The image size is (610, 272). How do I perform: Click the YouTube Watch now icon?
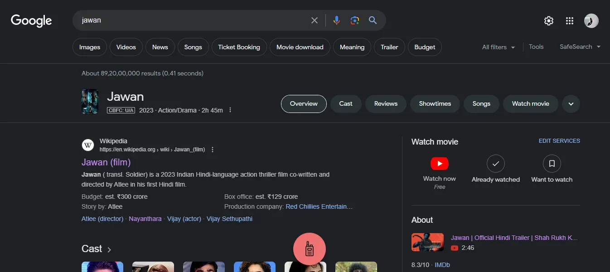tap(440, 163)
